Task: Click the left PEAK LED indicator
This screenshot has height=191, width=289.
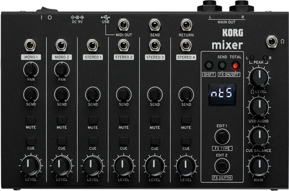Action: 252,58
